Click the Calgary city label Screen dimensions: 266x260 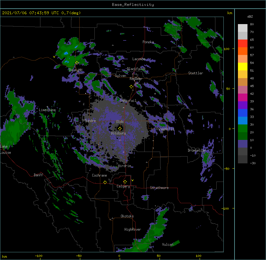click(x=123, y=186)
